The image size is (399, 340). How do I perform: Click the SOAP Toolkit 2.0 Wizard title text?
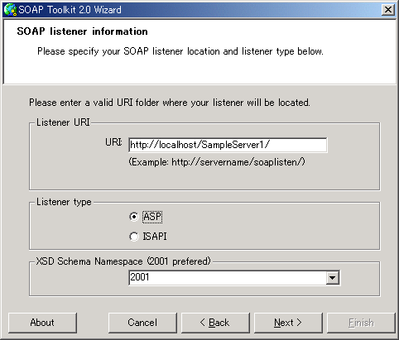(70, 10)
